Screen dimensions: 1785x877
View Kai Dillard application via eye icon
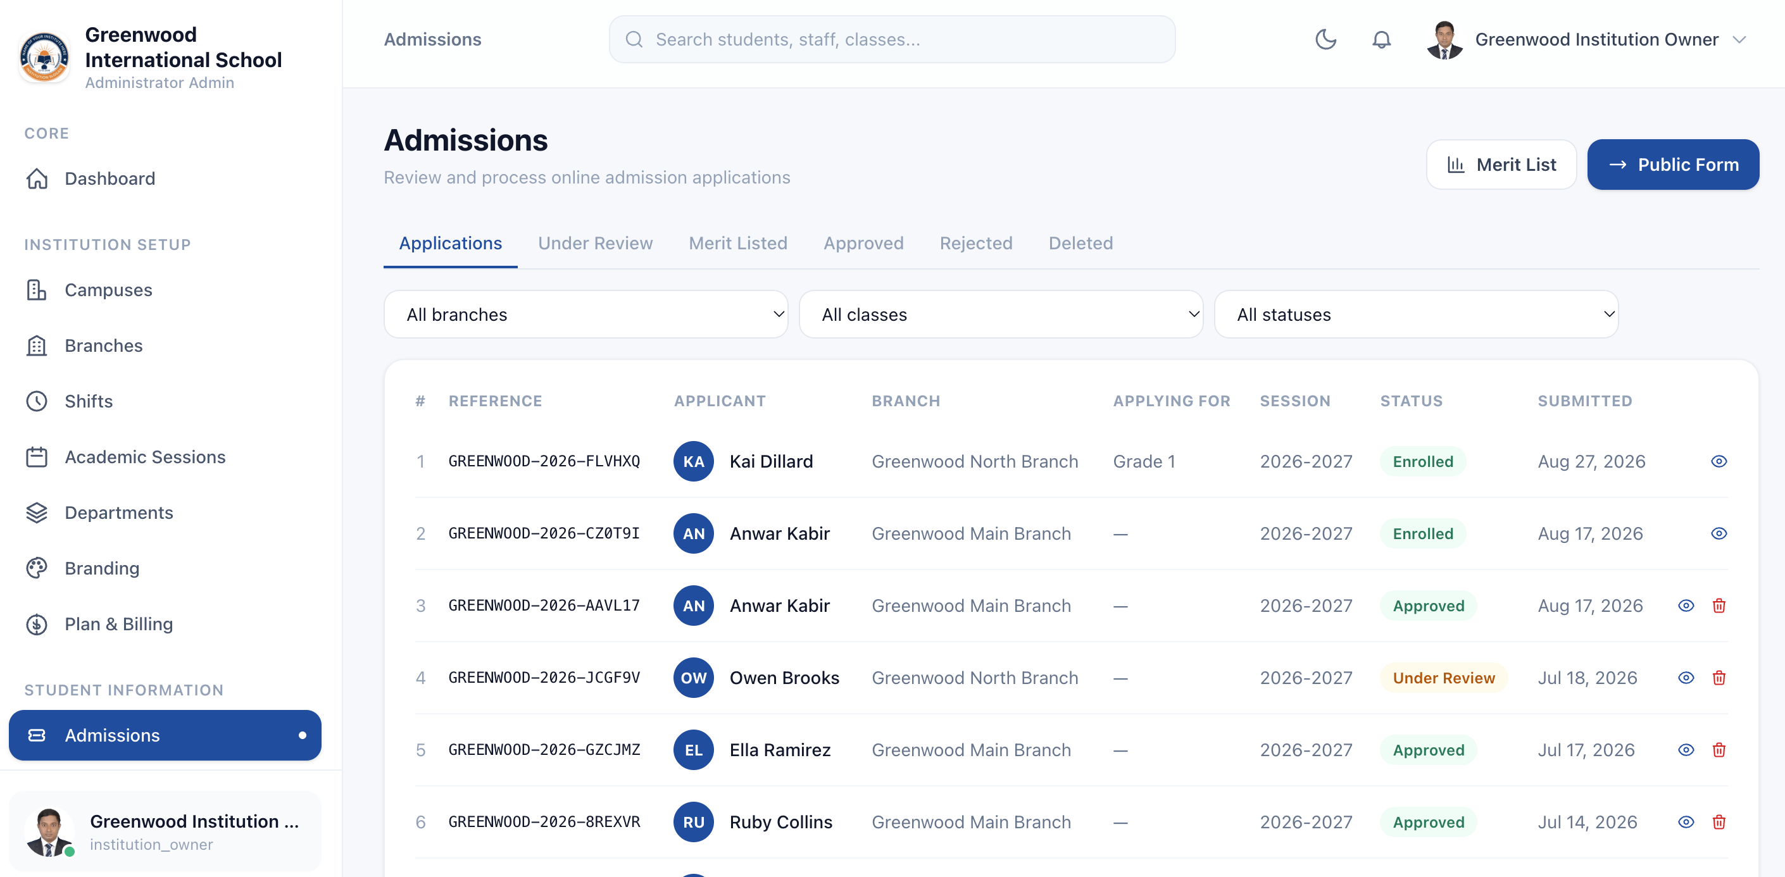tap(1719, 461)
